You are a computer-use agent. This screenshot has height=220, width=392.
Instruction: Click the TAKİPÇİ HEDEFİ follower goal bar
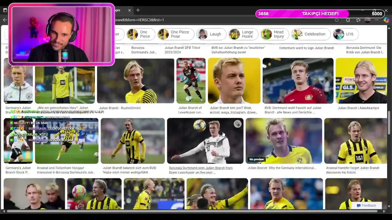coord(320,14)
